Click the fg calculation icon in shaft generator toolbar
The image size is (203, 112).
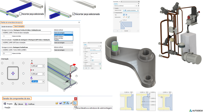coord(67,103)
